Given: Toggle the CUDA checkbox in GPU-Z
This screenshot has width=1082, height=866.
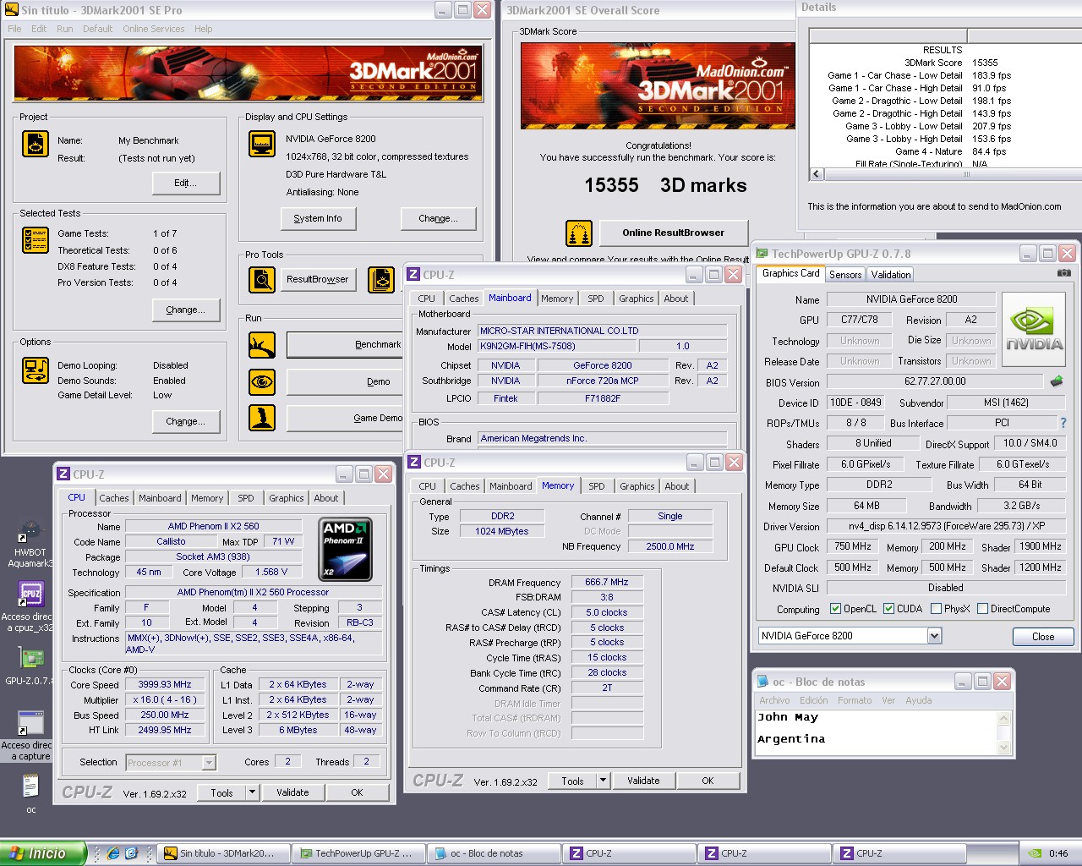Looking at the screenshot, I should 888,609.
